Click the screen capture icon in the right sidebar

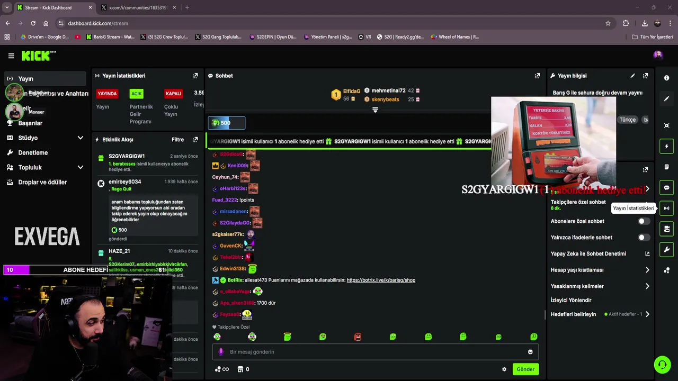point(667,125)
